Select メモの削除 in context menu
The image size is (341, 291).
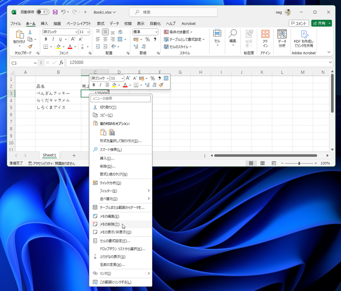click(121, 224)
